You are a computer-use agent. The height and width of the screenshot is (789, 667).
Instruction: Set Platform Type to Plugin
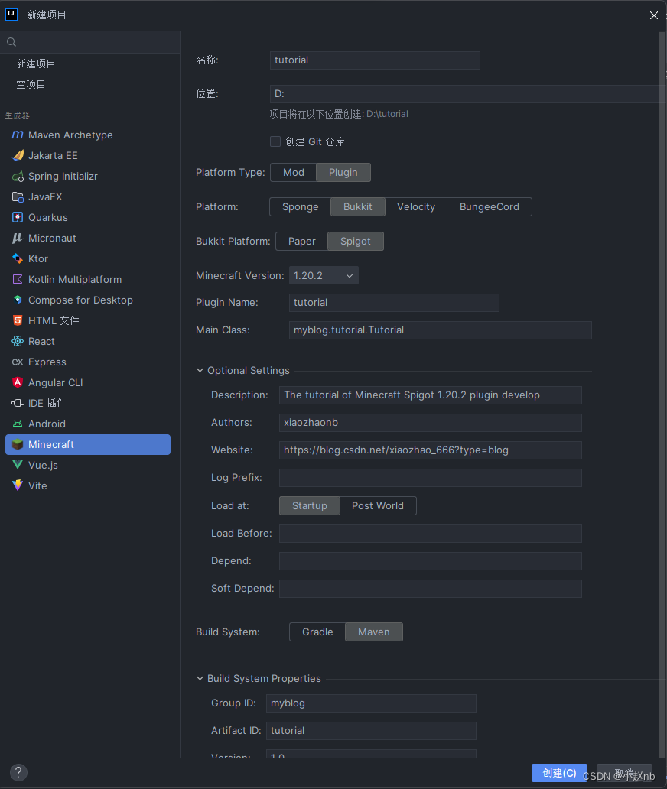pyautogui.click(x=343, y=172)
